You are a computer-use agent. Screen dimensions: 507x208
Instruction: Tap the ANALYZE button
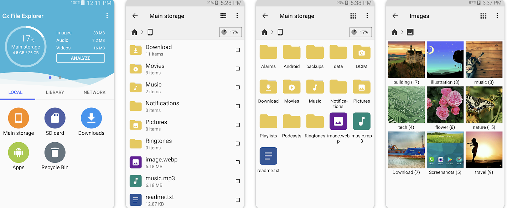point(81,58)
